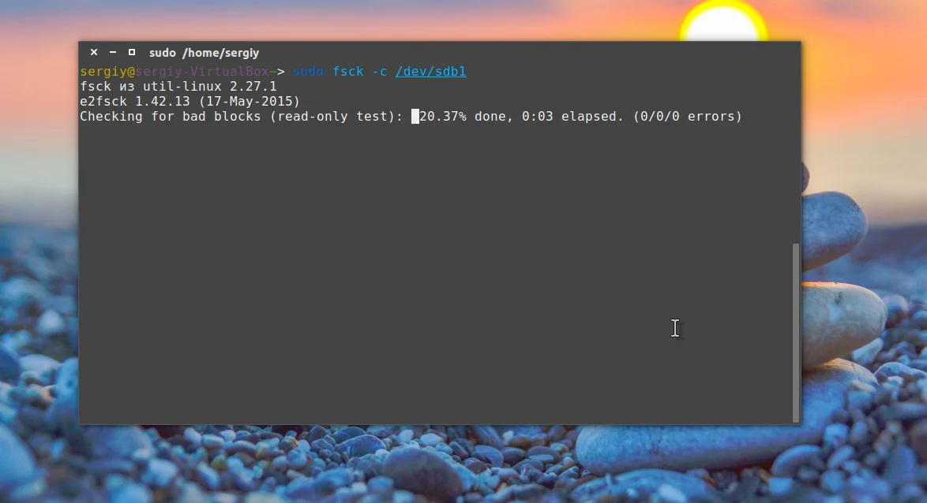Click the '(0/0/0 errors)' counter

pyautogui.click(x=687, y=117)
